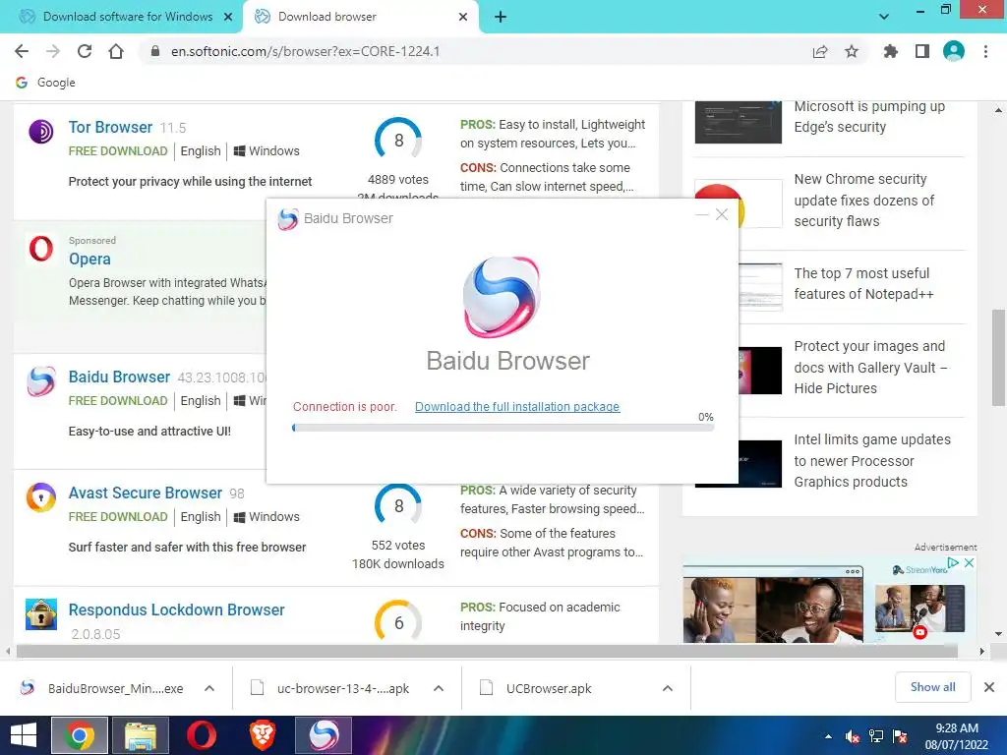This screenshot has height=755, width=1007.
Task: Click the Baidu installer progress bar
Action: [x=503, y=428]
